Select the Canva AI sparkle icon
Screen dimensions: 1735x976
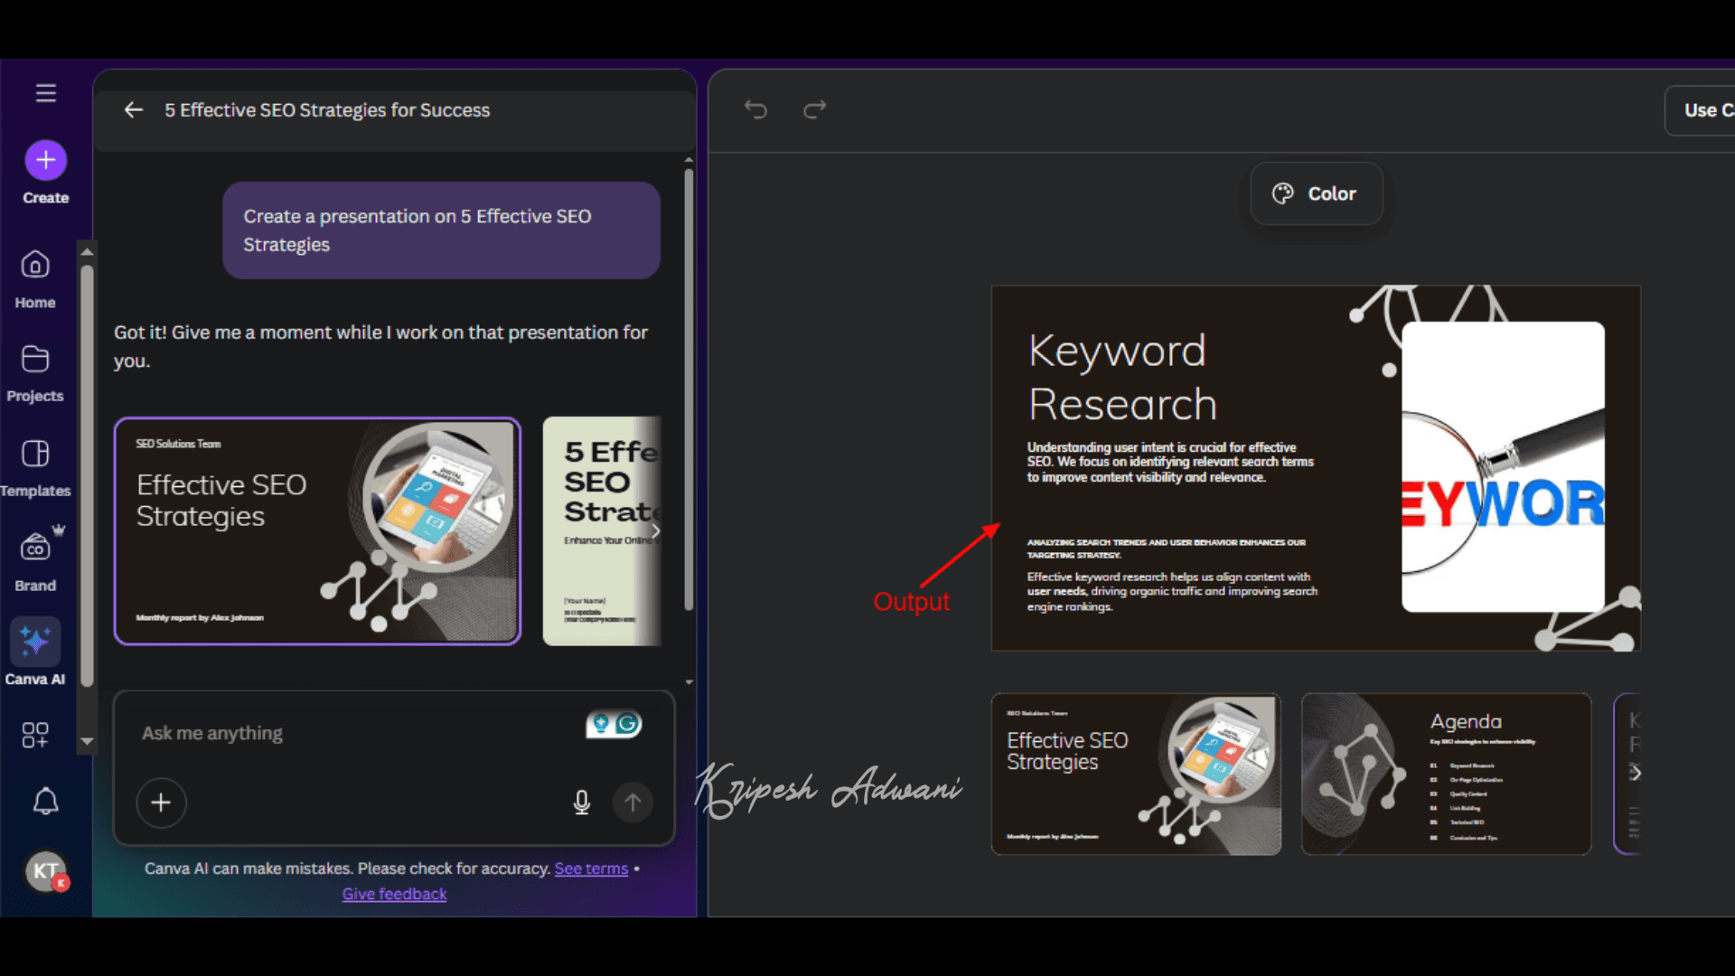(x=35, y=642)
